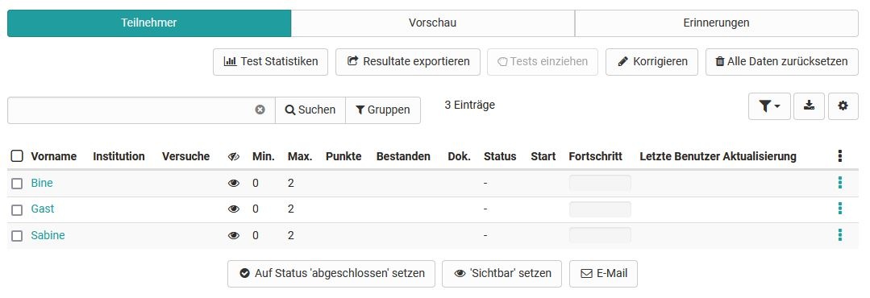Click the table download icon
Screen dimensions: 870x298
point(809,106)
